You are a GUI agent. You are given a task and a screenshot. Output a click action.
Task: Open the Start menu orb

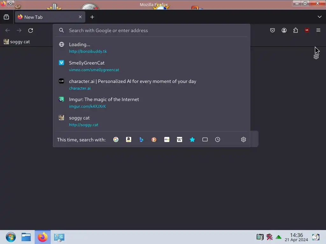pyautogui.click(x=11, y=237)
